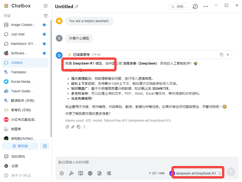Click the gear avatar of system message
This screenshot has height=182, width=242.
coord(59,21)
